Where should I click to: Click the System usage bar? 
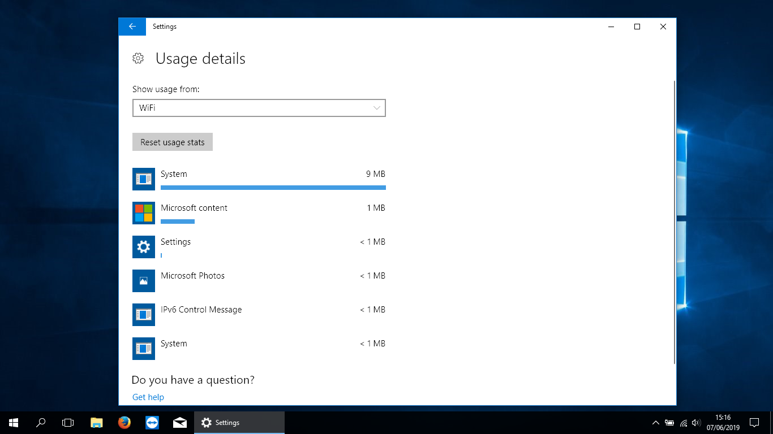pyautogui.click(x=273, y=188)
